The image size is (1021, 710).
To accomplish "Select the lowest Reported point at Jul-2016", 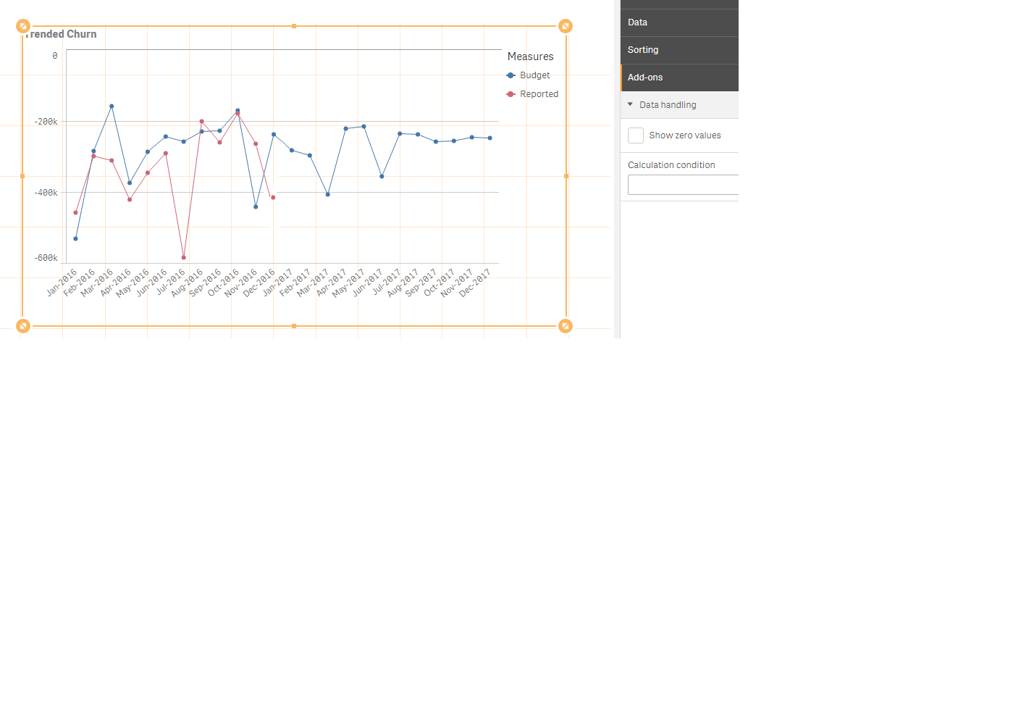I will coord(182,256).
